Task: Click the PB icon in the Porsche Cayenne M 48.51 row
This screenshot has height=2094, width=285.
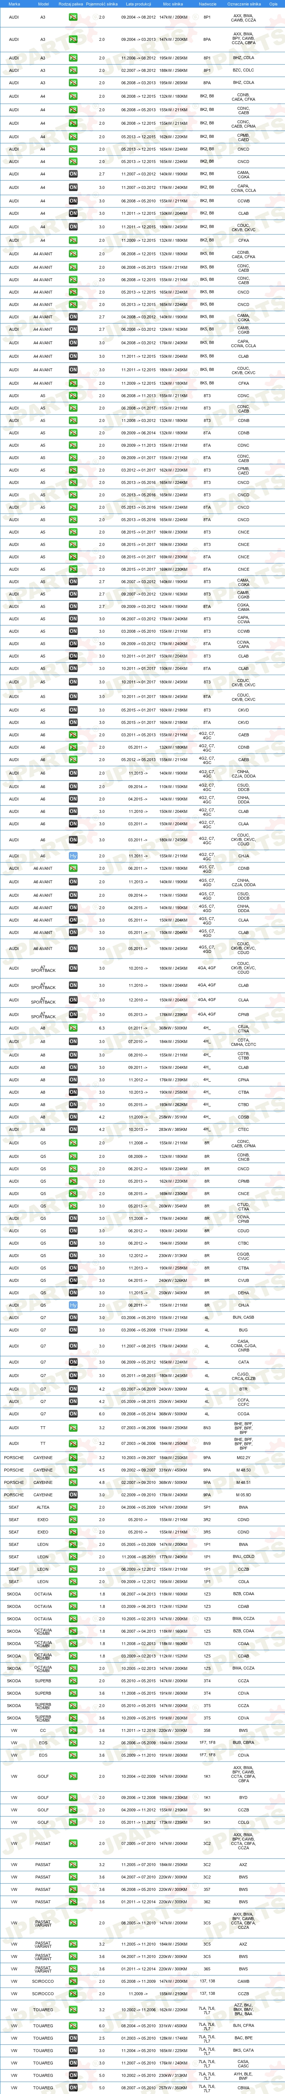Action: 73,1482
